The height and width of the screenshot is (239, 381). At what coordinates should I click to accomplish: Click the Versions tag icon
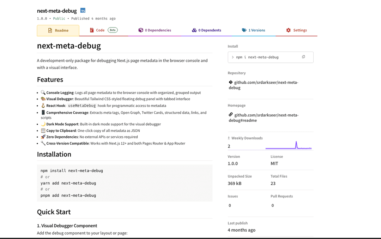point(244,30)
